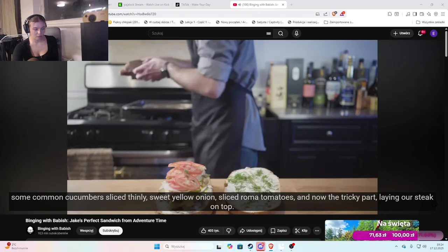Click the Utwórz create button
Image resolution: width=448 pixels, height=252 pixels.
click(x=401, y=33)
